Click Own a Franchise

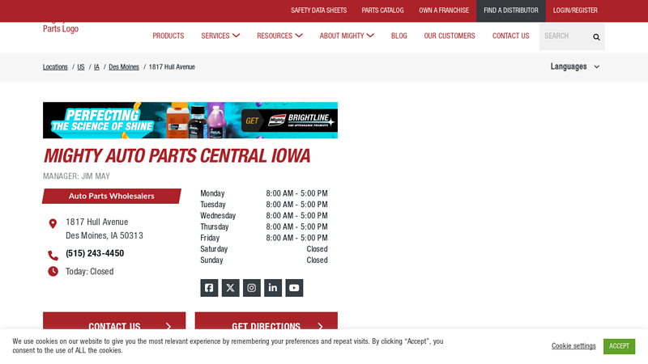pos(444,11)
